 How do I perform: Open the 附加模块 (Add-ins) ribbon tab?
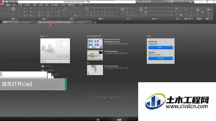click(x=55, y=5)
